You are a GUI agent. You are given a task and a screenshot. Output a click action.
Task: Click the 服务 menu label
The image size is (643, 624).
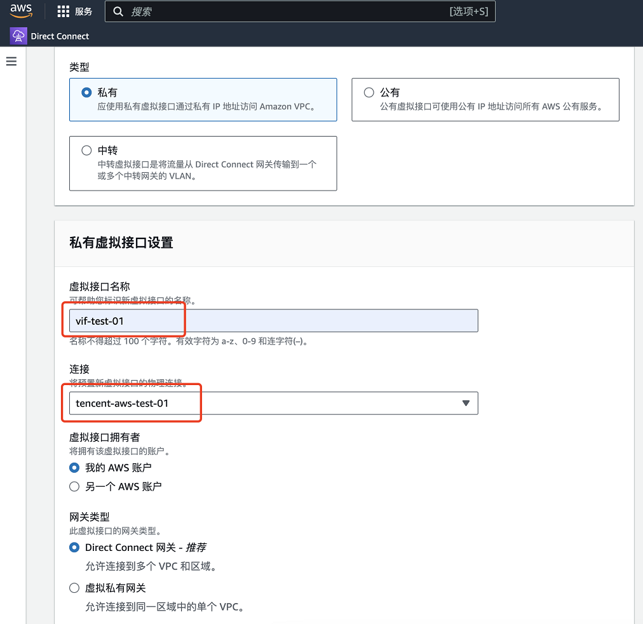click(x=84, y=11)
